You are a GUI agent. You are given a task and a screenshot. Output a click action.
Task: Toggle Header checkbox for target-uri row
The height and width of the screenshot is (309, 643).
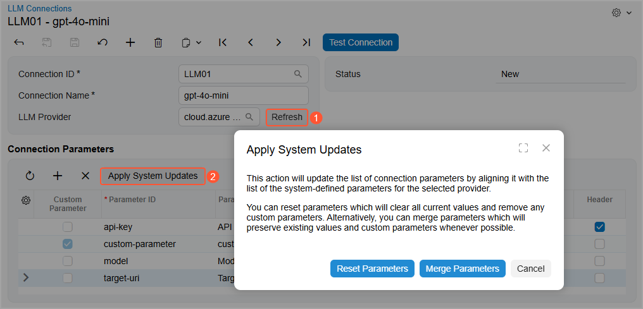[x=599, y=278]
